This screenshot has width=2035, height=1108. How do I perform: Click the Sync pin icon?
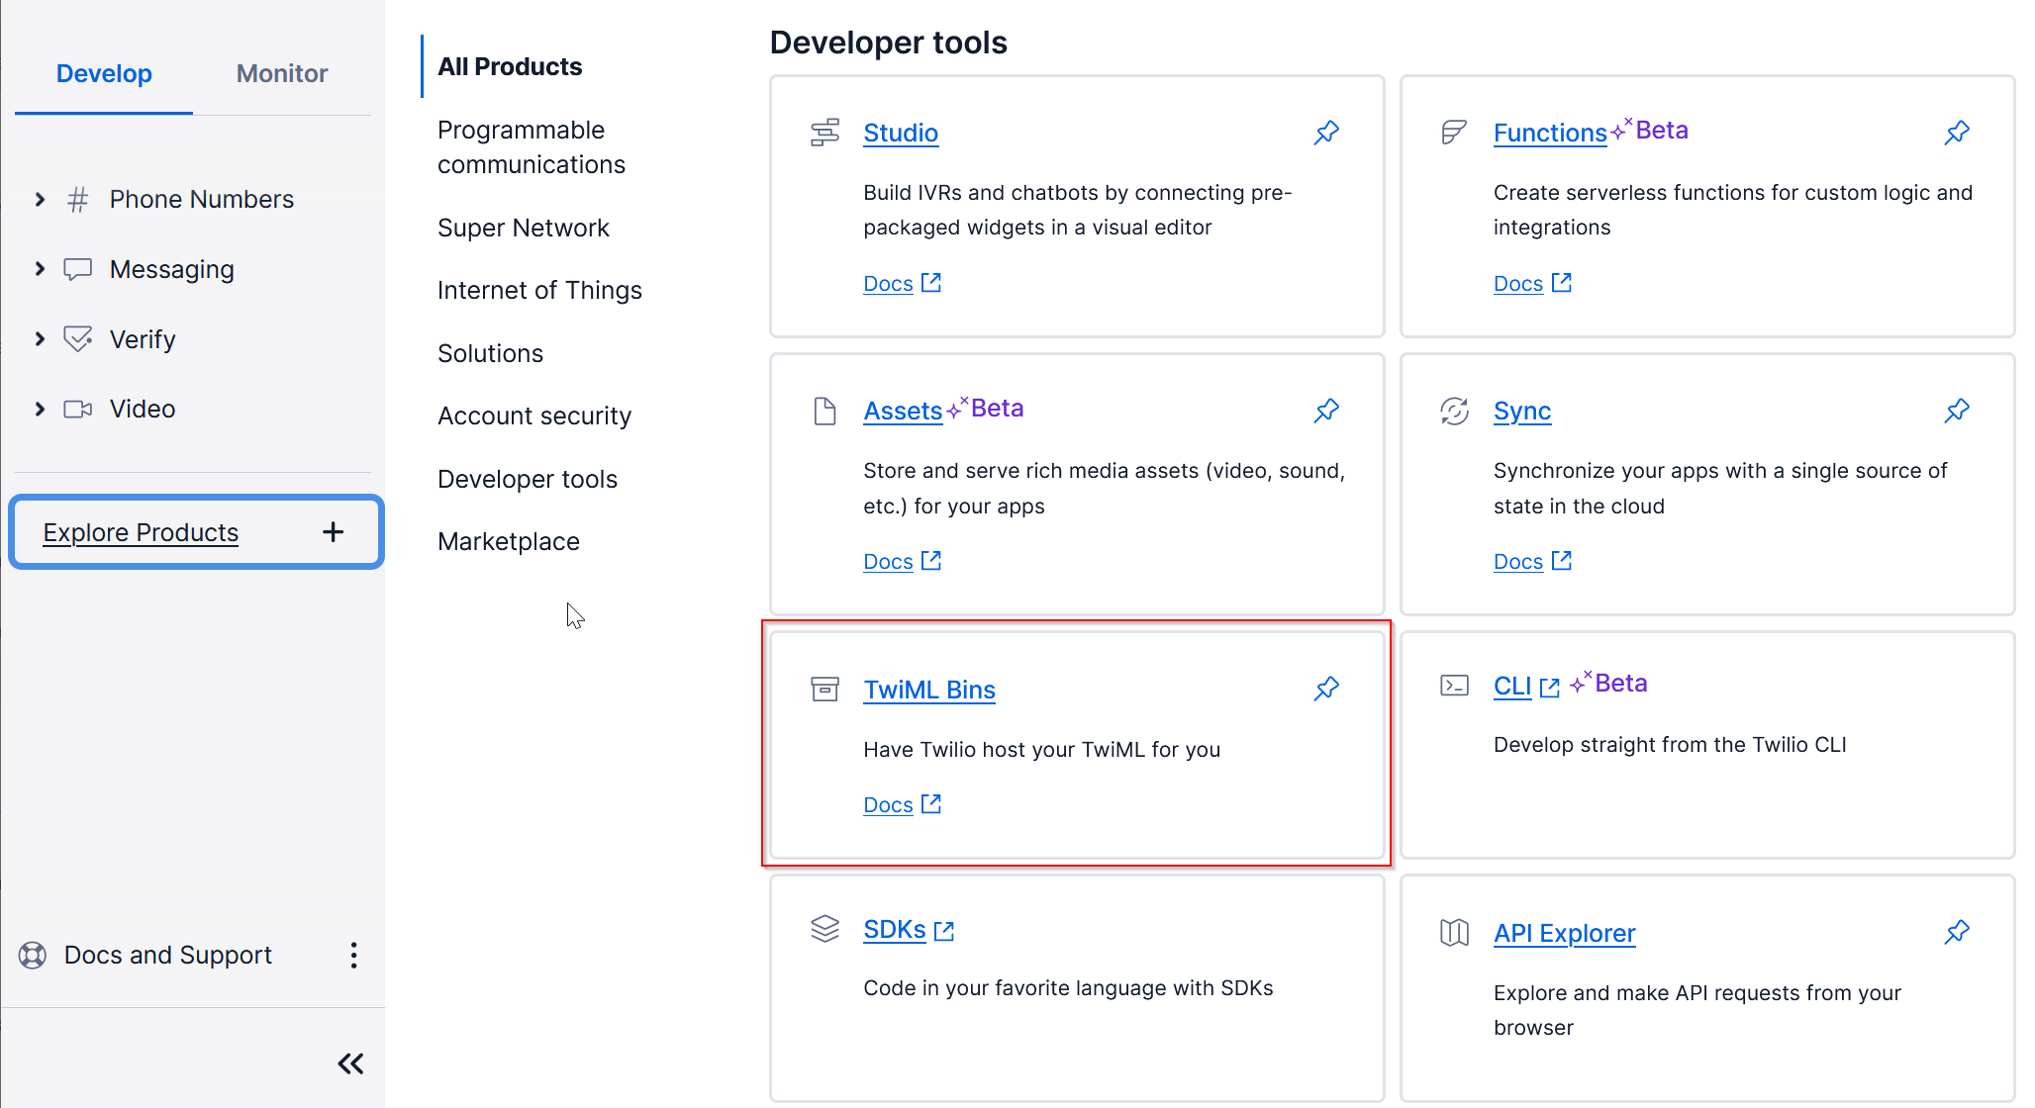(1957, 411)
